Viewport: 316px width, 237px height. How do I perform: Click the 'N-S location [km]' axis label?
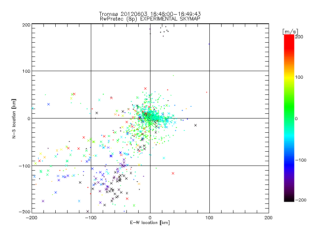click(x=14, y=118)
